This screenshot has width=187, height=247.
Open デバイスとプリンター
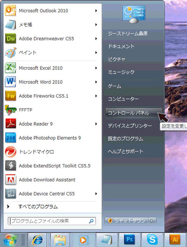click(x=129, y=126)
